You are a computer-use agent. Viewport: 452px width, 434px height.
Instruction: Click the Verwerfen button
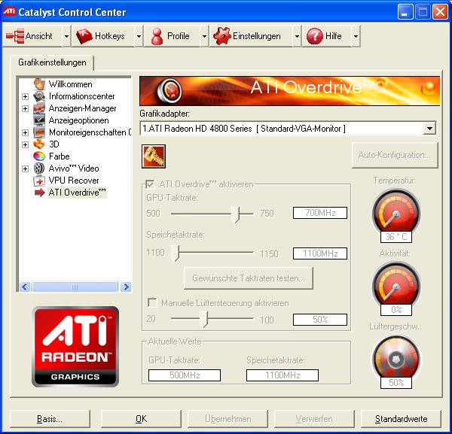pyautogui.click(x=314, y=419)
